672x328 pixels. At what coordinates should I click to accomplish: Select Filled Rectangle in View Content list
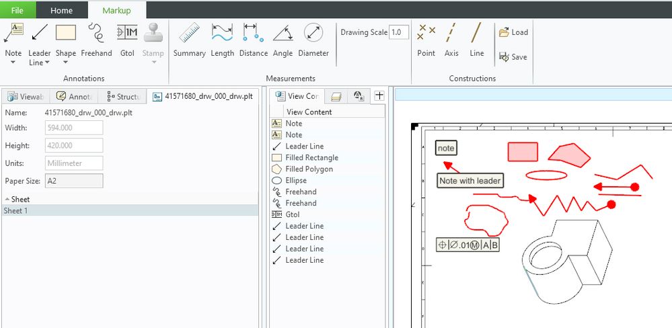pyautogui.click(x=311, y=158)
